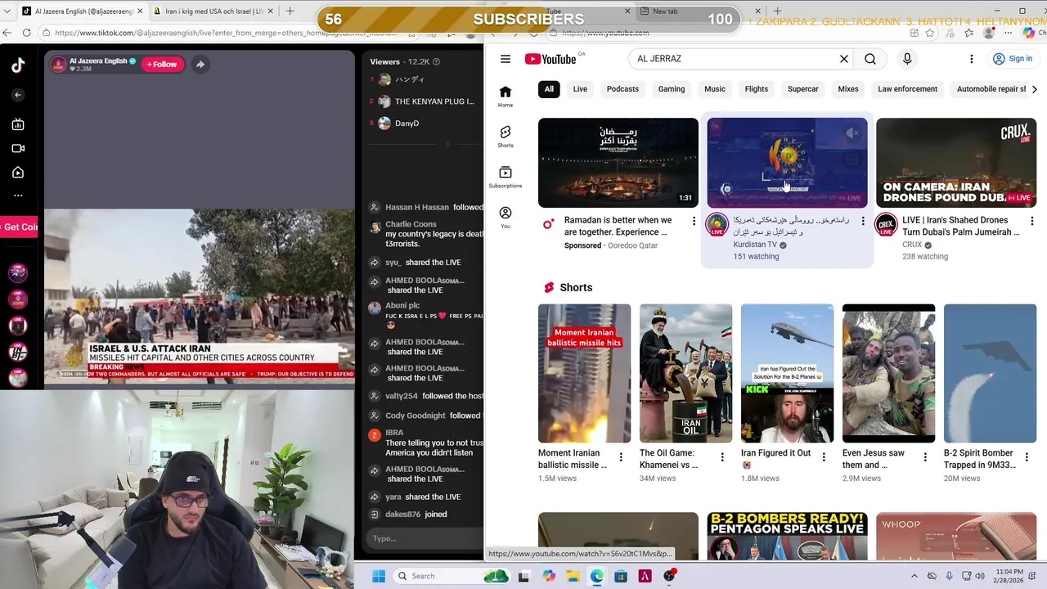Image resolution: width=1047 pixels, height=589 pixels.
Task: Open the Get Coins button
Action: [x=20, y=227]
